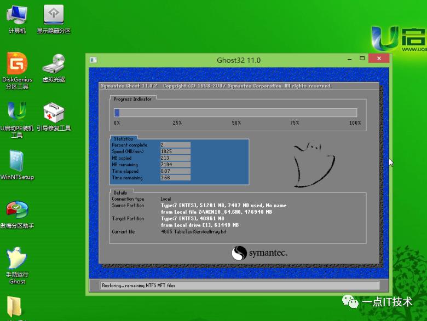
Task: Click the Symantec logo in Ghost
Action: coord(259,253)
